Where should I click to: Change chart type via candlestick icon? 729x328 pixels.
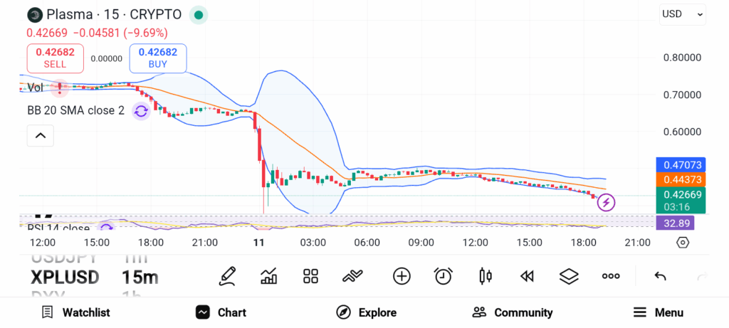click(486, 276)
